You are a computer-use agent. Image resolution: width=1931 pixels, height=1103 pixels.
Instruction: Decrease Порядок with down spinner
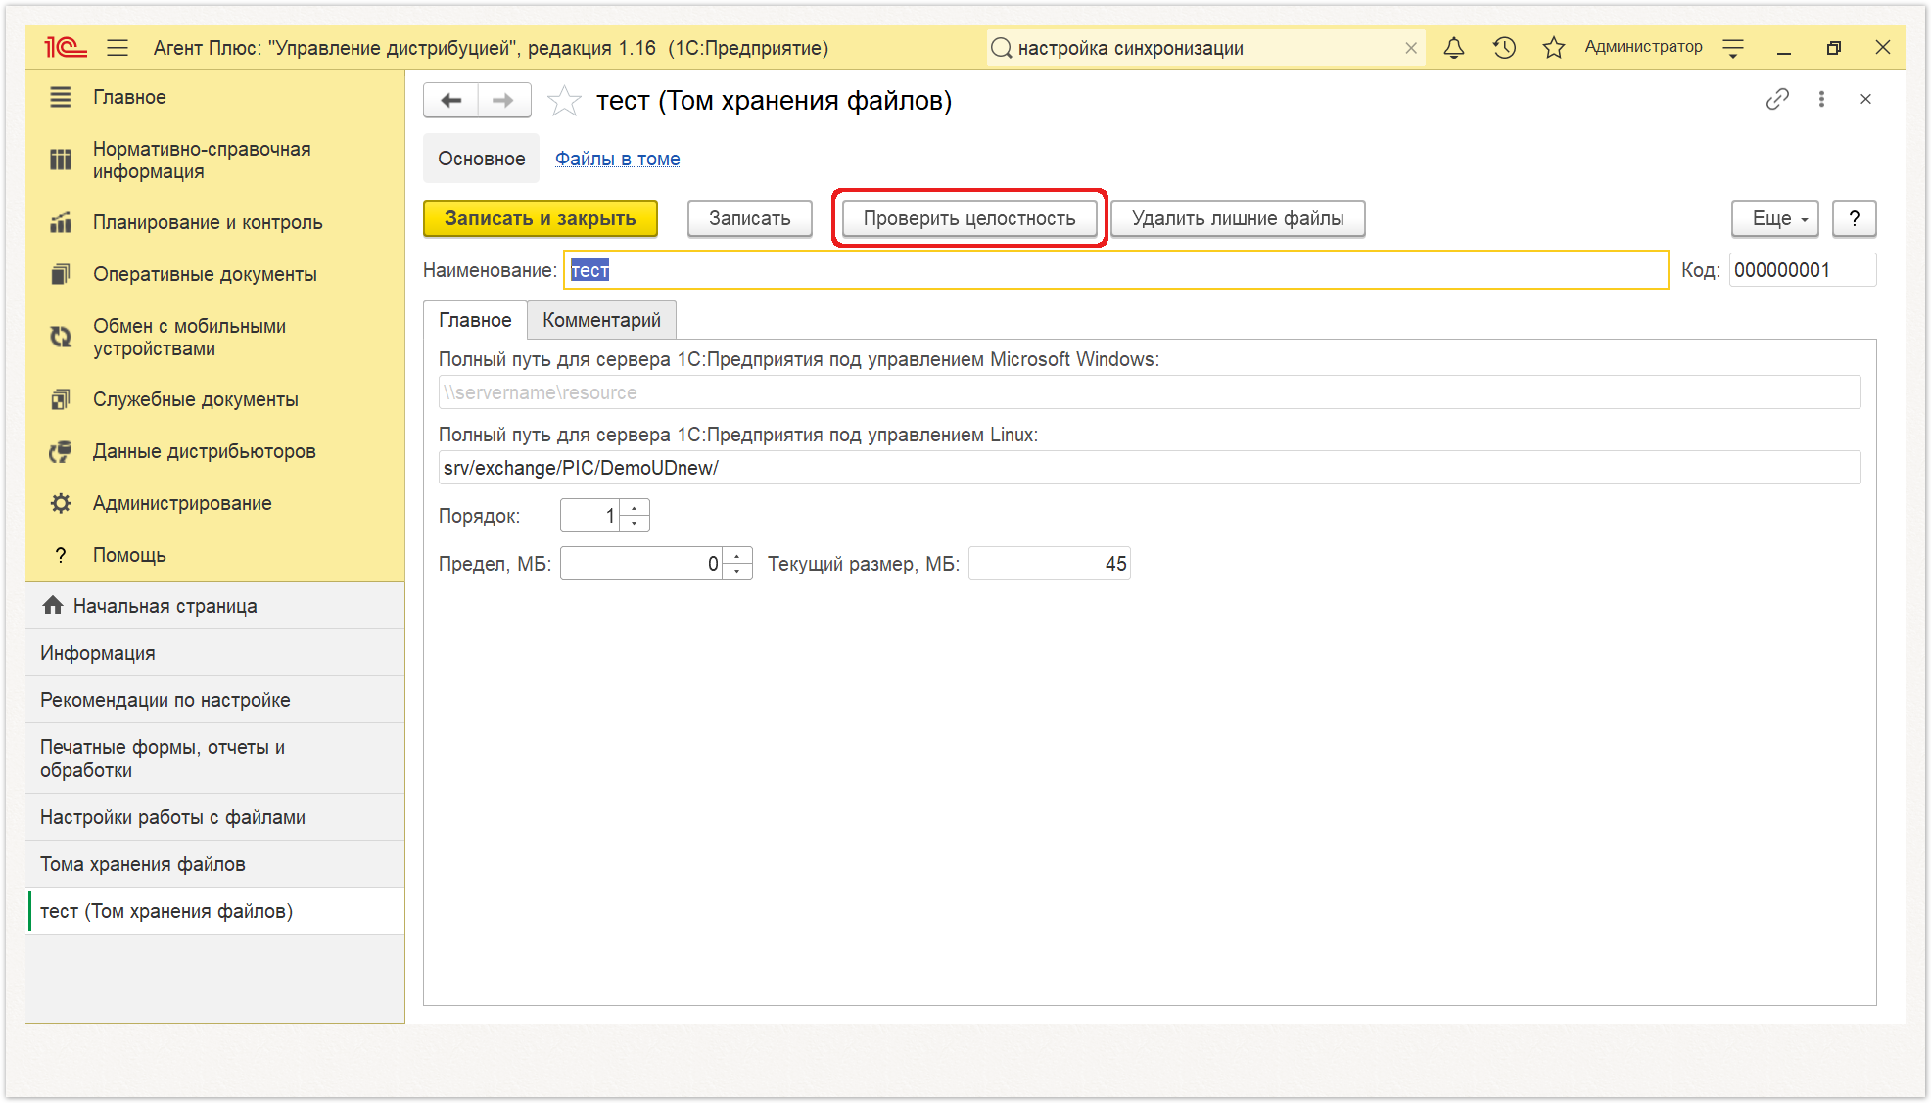point(635,524)
